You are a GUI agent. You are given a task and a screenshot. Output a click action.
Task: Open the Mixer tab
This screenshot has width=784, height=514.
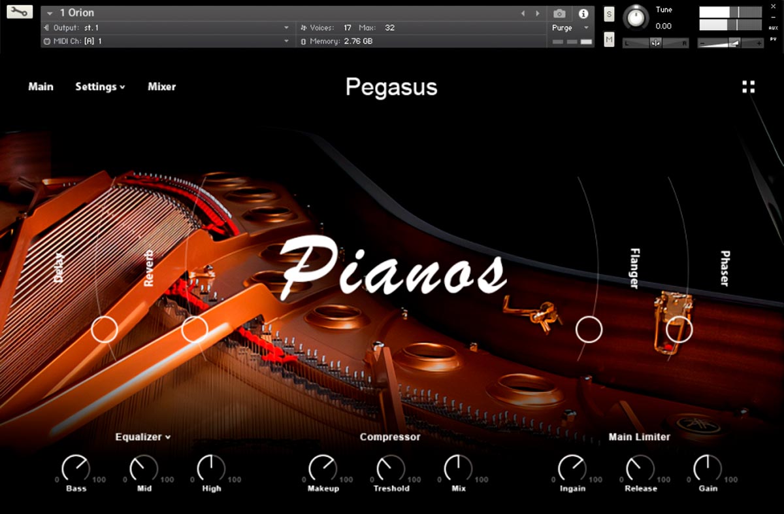pos(161,86)
